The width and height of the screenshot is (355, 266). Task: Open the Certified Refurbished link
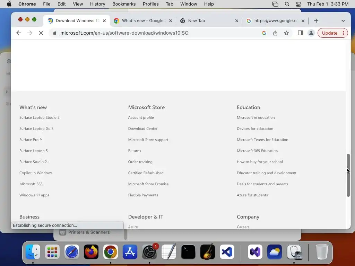pos(146,173)
